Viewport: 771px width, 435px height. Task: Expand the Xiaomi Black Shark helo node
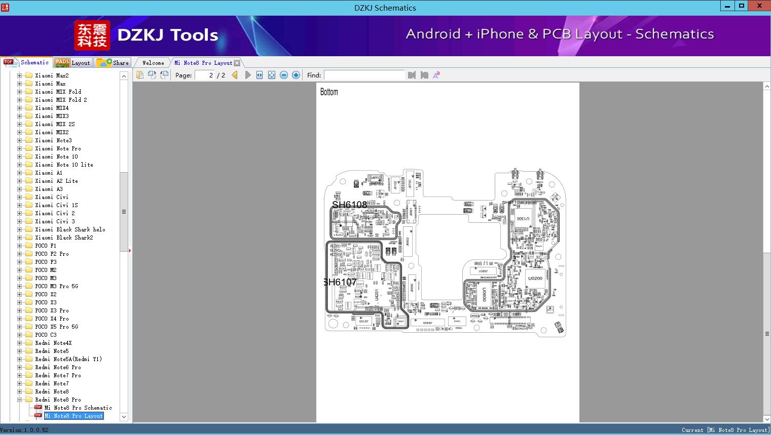[x=20, y=229]
